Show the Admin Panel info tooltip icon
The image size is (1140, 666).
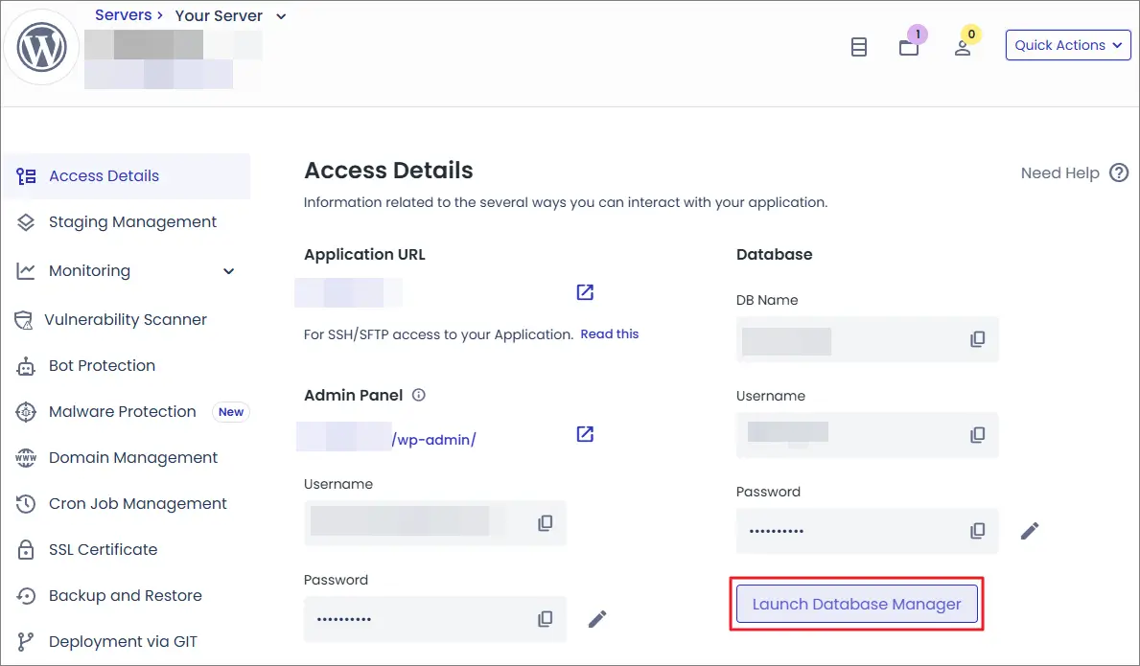(x=418, y=395)
